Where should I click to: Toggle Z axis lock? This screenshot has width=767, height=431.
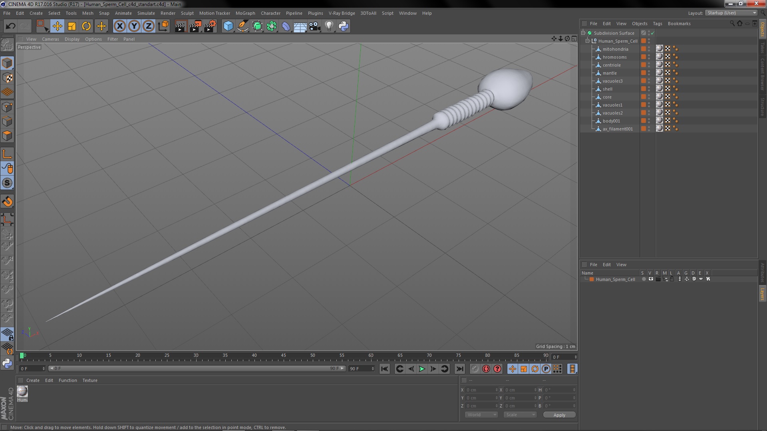tap(149, 26)
